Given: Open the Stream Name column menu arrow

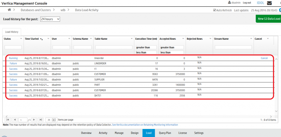Looking at the screenshot, I should (251, 39).
